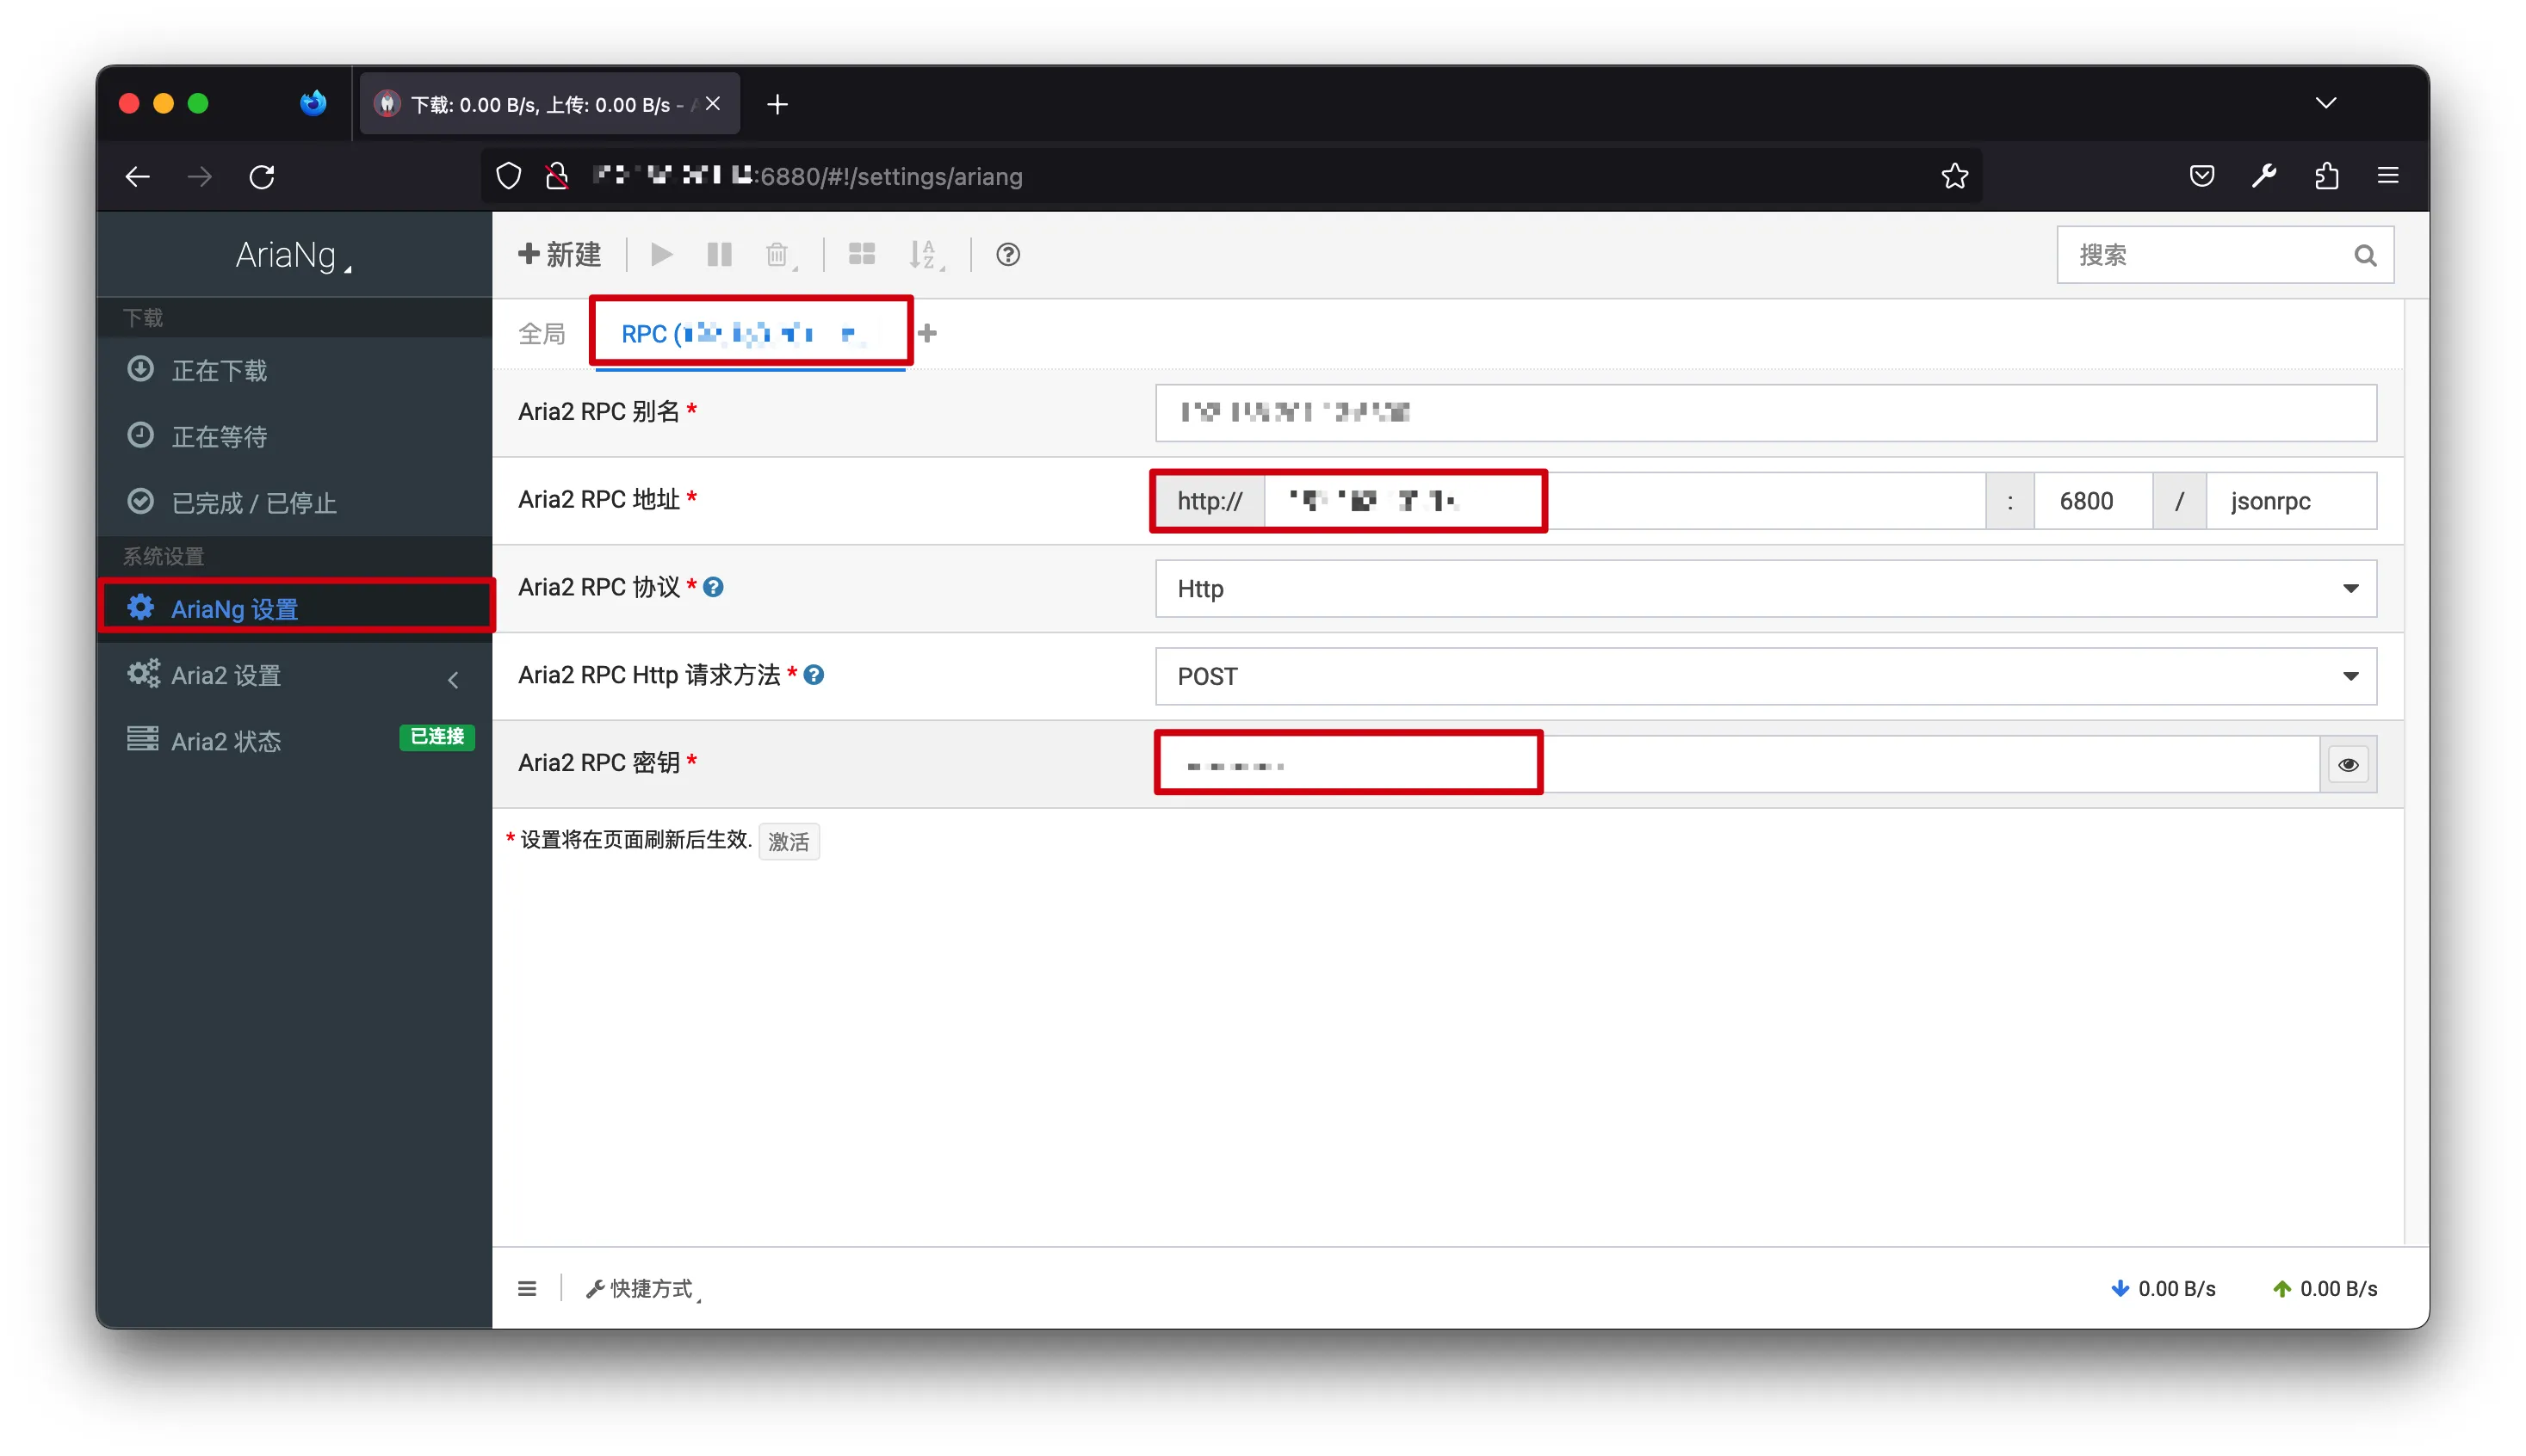
Task: Show RPC protocol help tooltip icon
Action: coord(712,588)
